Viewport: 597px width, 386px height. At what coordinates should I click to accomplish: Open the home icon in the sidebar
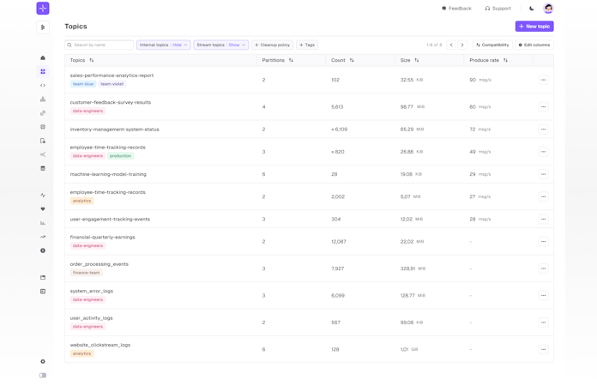pos(43,58)
